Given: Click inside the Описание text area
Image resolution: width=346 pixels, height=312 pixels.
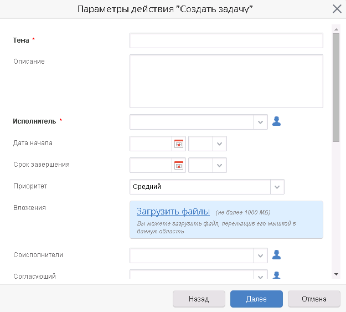Looking at the screenshot, I should (226, 81).
